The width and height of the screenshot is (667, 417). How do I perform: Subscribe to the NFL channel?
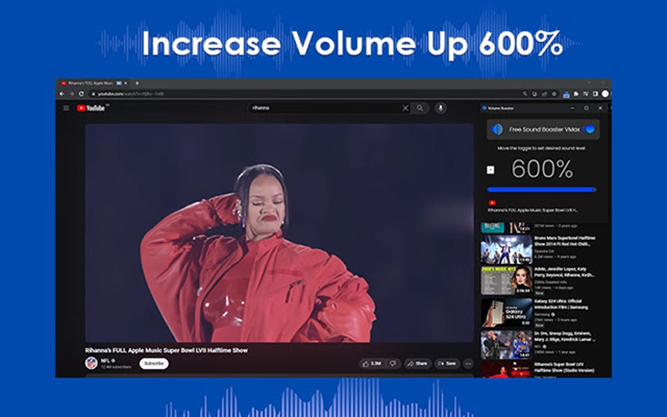(154, 364)
